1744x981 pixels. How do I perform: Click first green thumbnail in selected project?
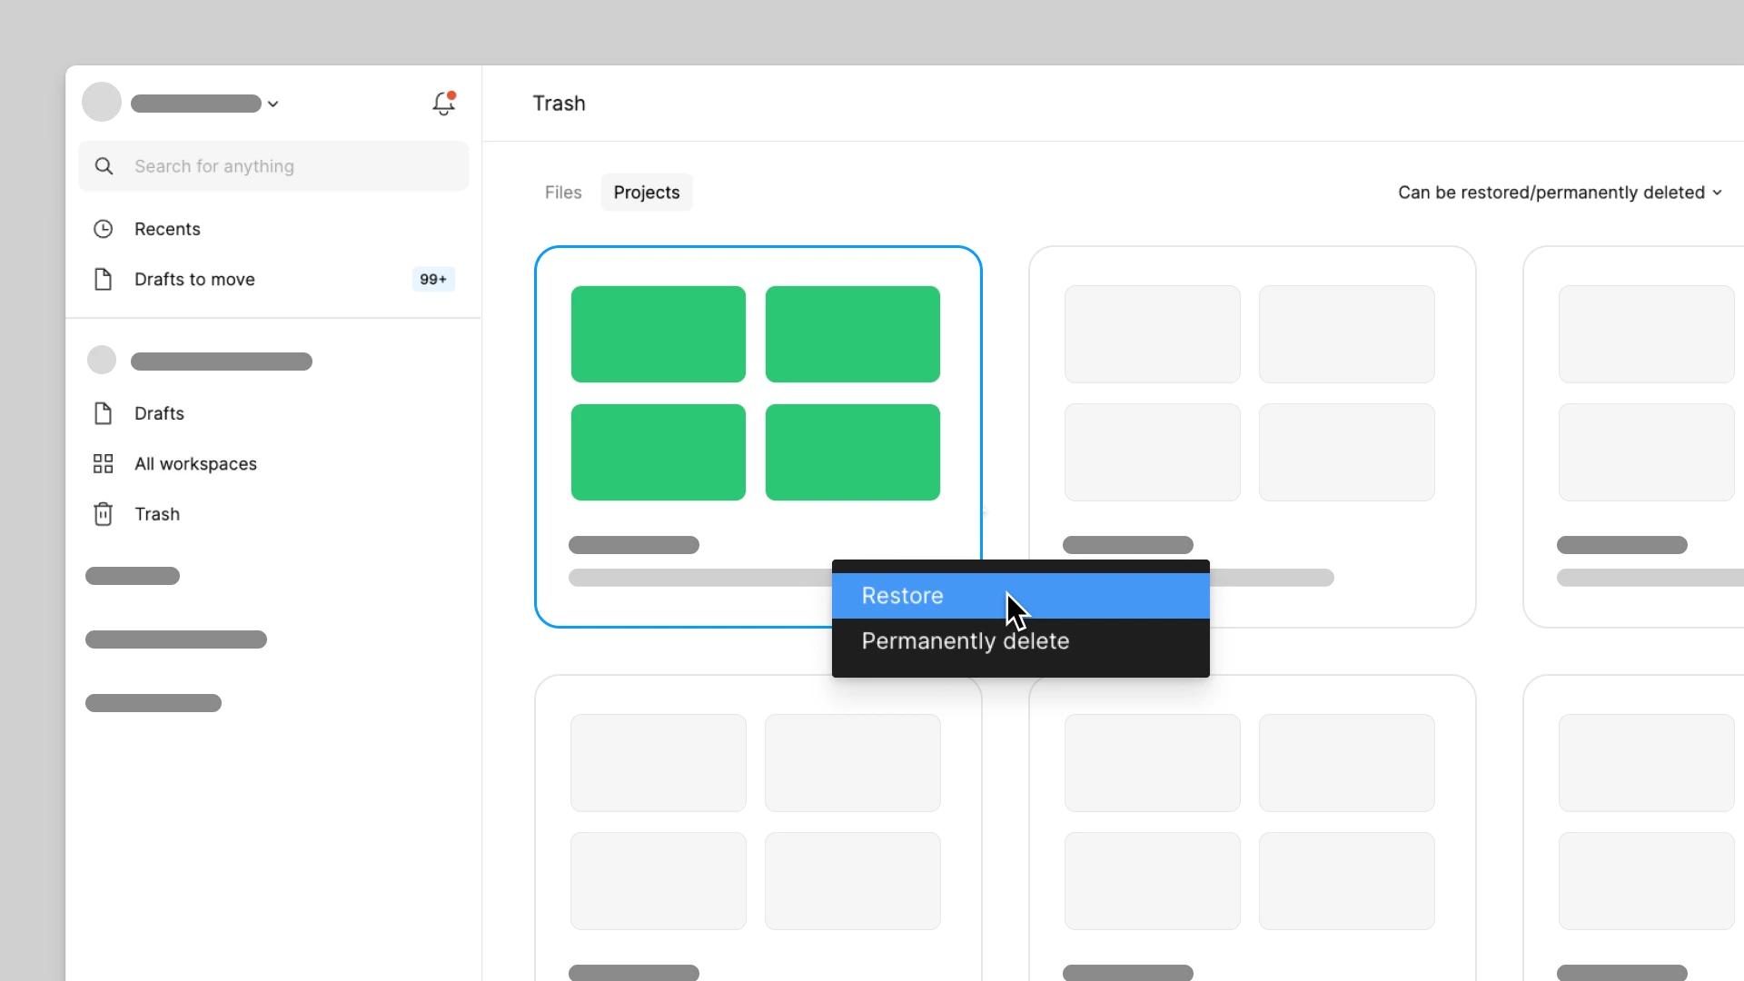(x=658, y=334)
